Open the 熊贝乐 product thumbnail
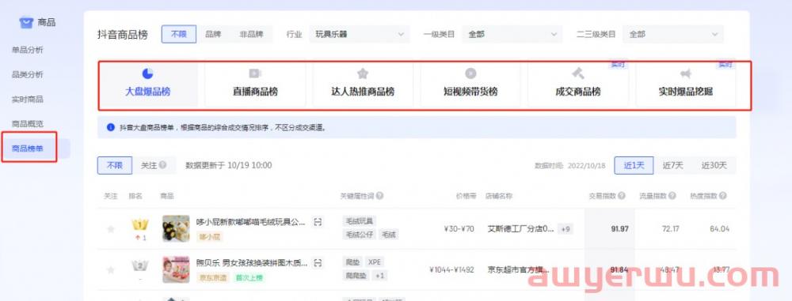Screen dimensions: 792x301 [x=176, y=269]
